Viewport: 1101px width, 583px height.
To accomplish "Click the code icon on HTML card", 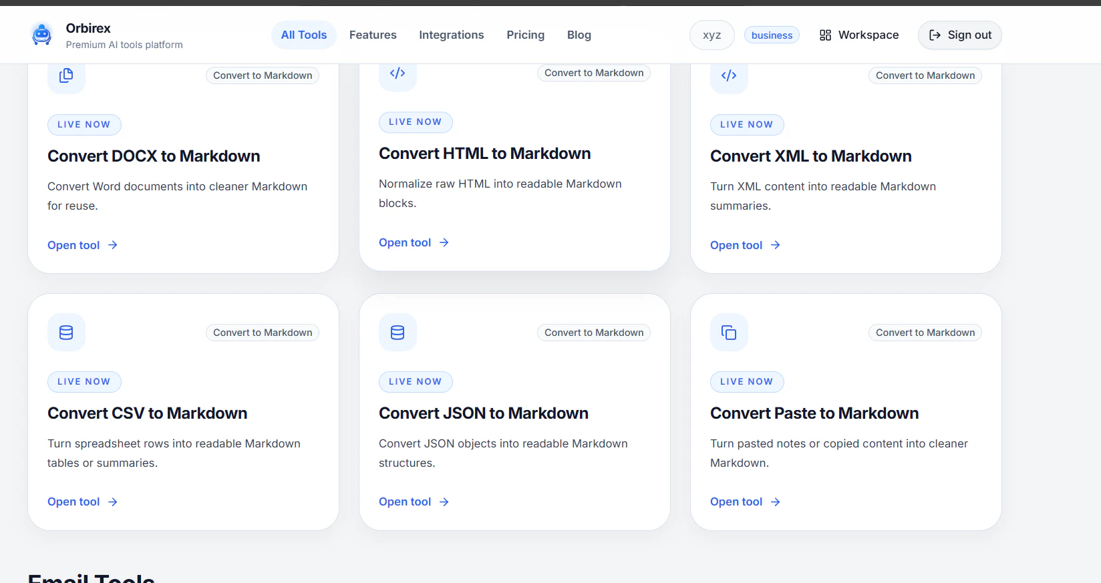I will 398,73.
